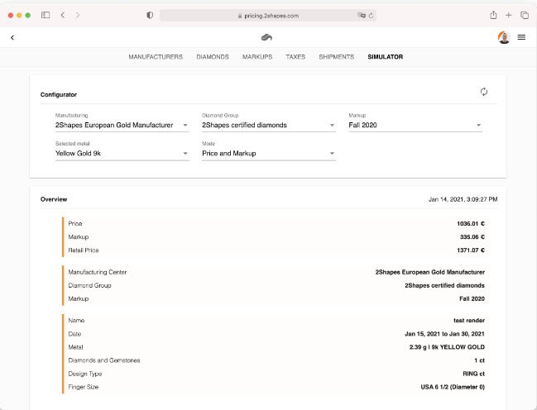Click the Configurator heading
Image resolution: width=537 pixels, height=410 pixels.
pos(59,94)
